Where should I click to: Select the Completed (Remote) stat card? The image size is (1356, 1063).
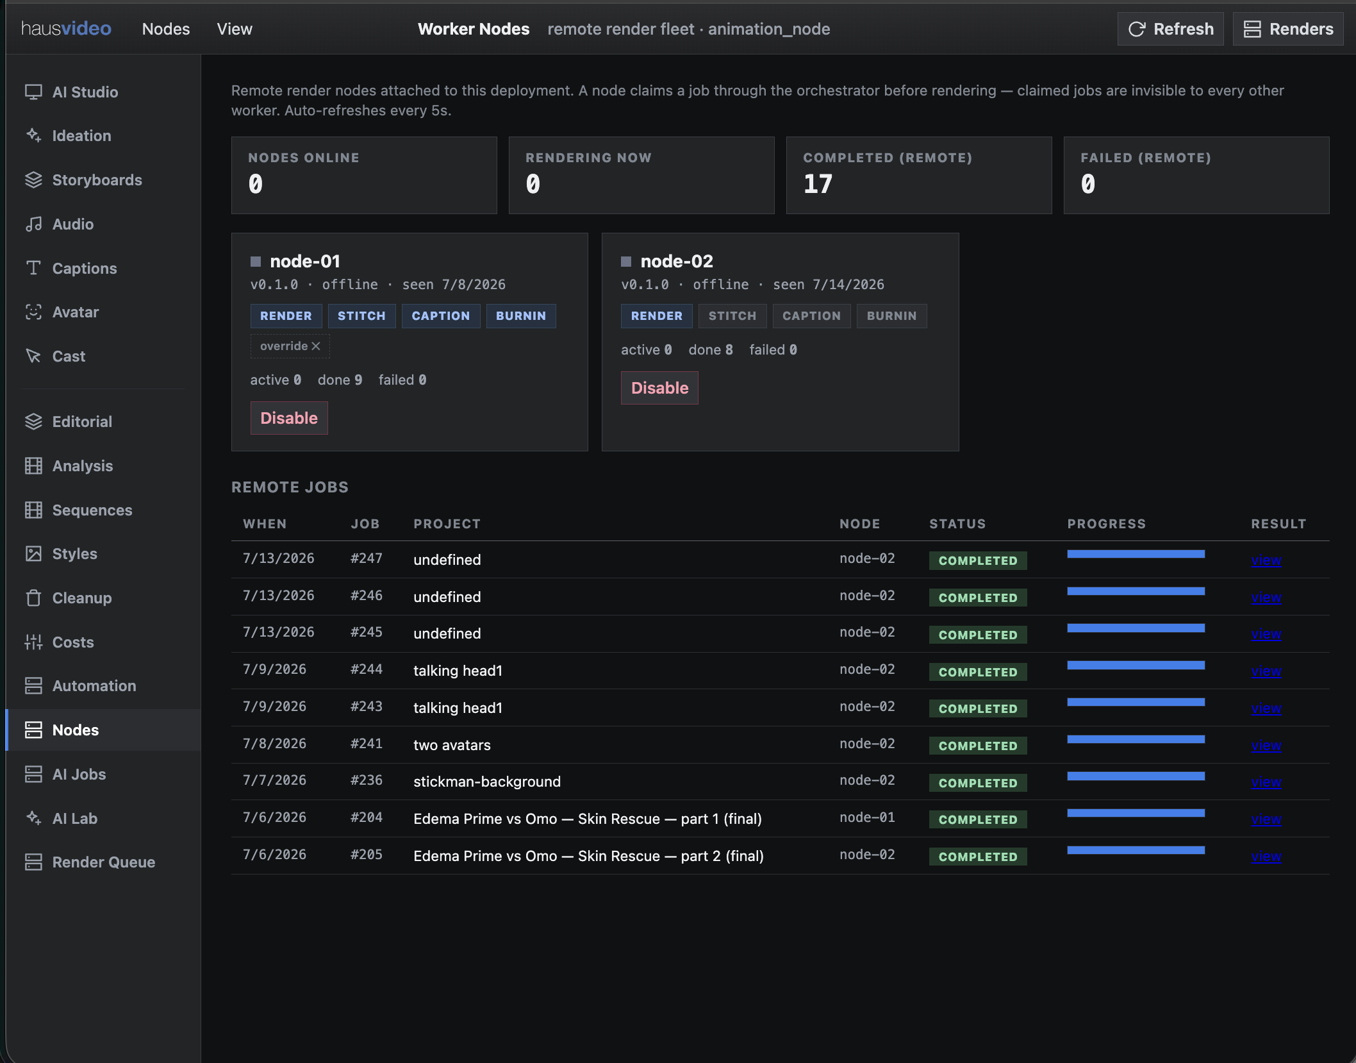pyautogui.click(x=919, y=175)
